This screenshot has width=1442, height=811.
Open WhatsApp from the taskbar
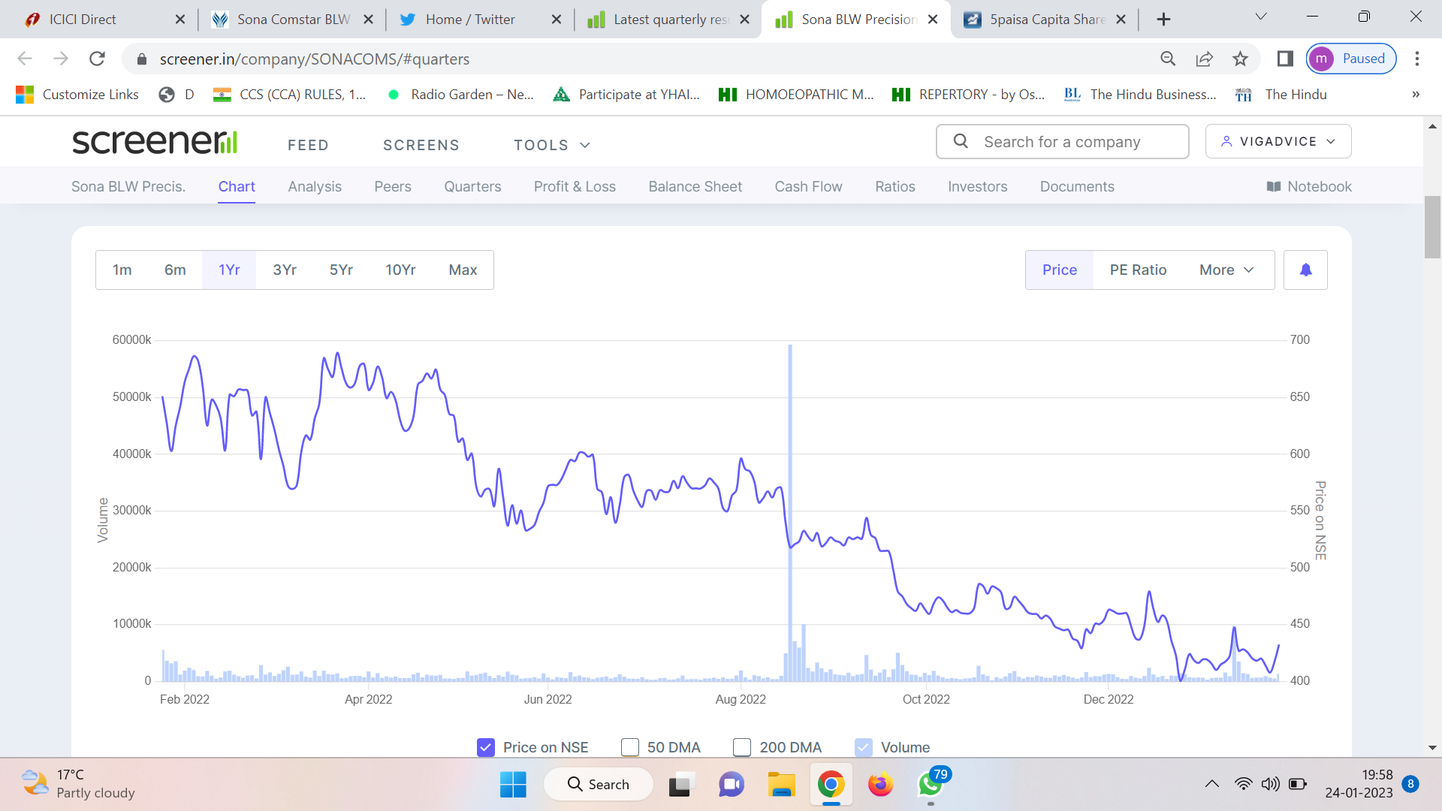click(930, 784)
